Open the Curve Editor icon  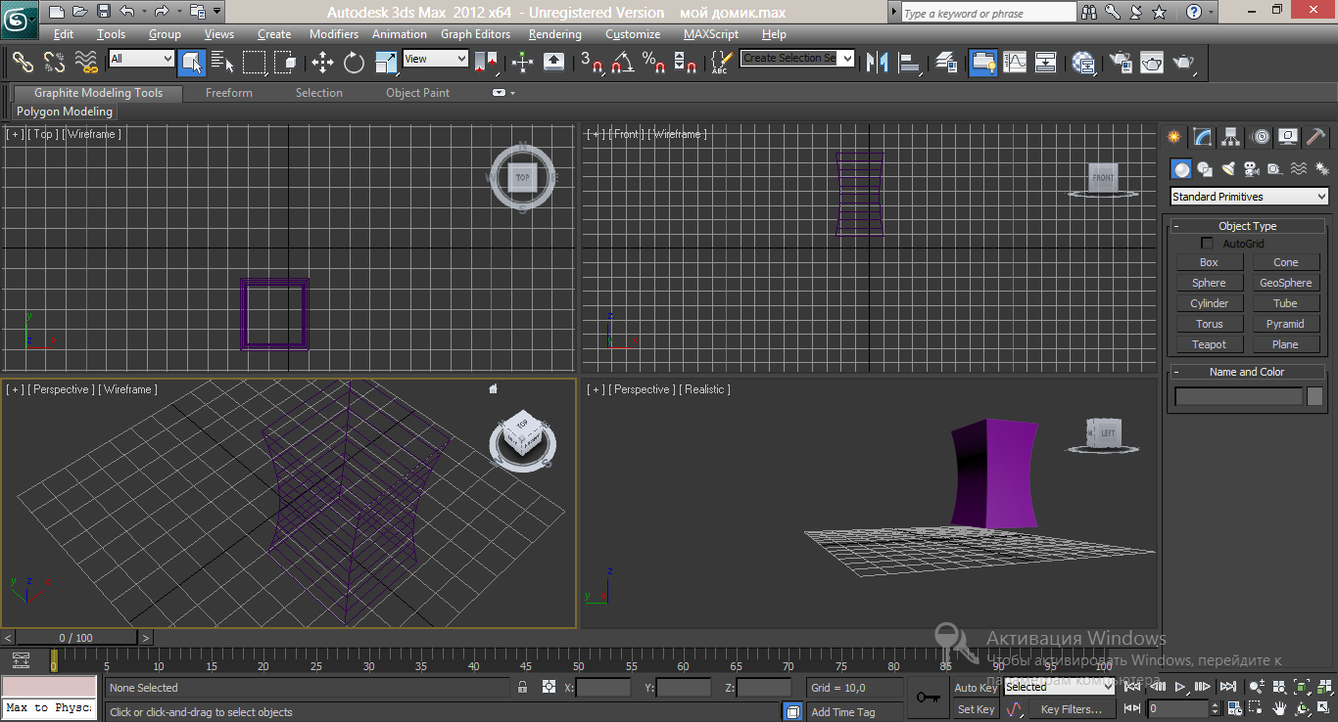click(1015, 63)
